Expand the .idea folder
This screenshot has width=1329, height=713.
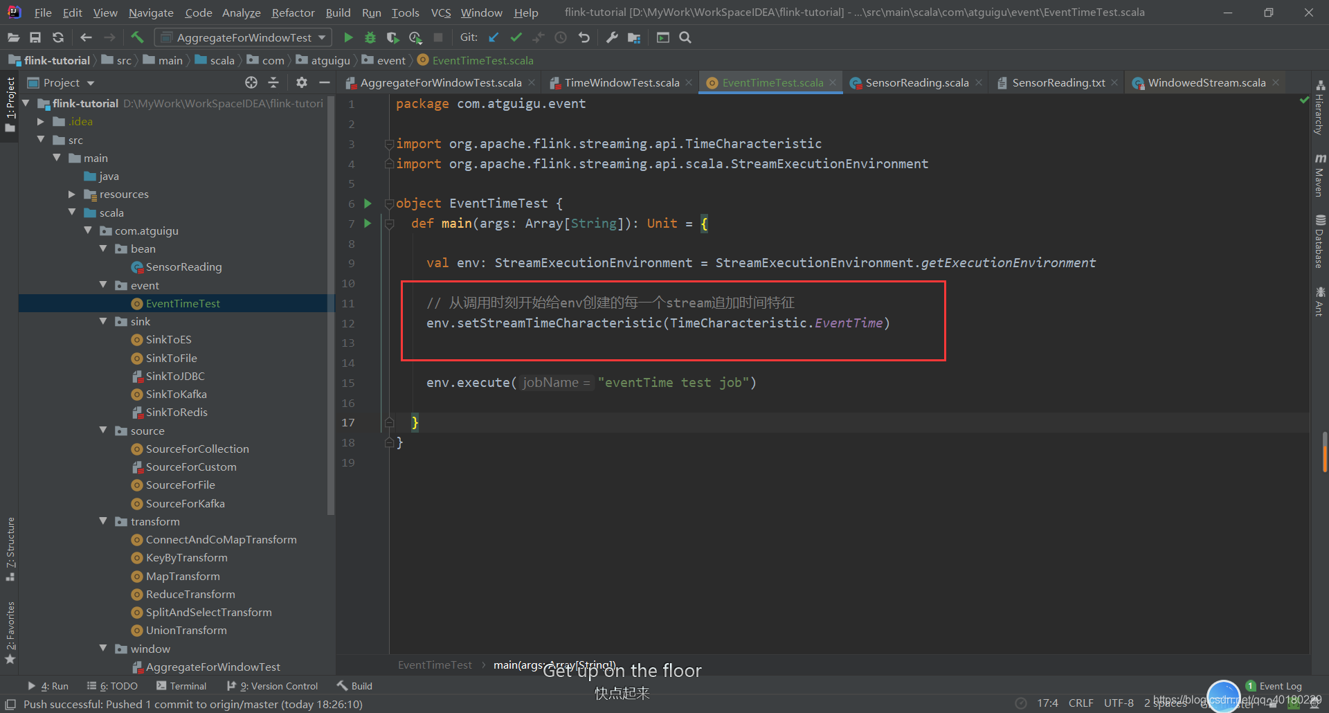[41, 121]
